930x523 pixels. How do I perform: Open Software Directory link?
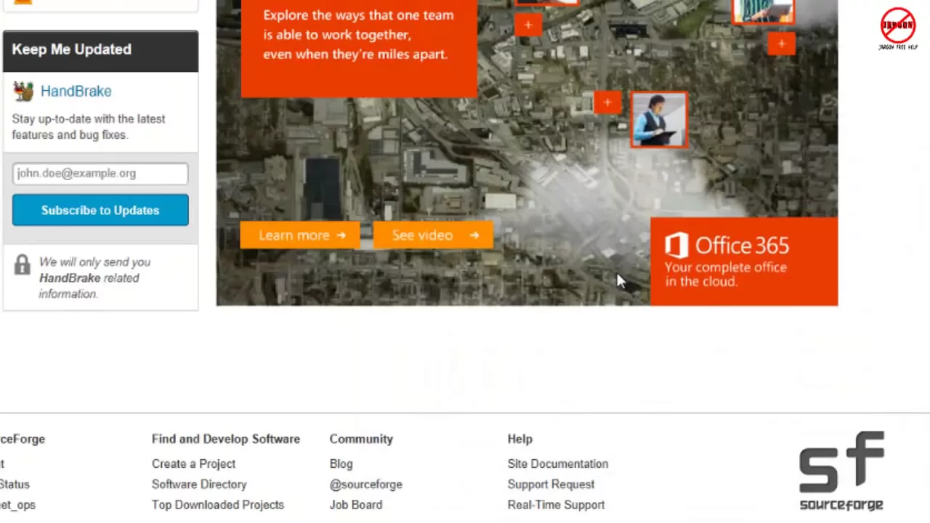pyautogui.click(x=199, y=484)
